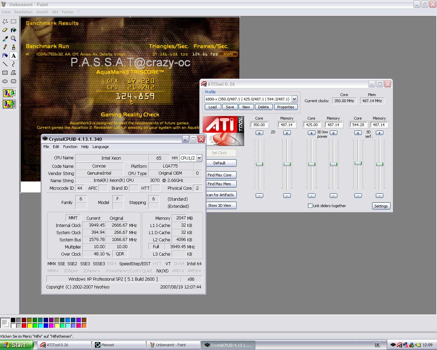Click Properties button in ATITool
Viewport: 437px width, 350px height.
click(286, 107)
